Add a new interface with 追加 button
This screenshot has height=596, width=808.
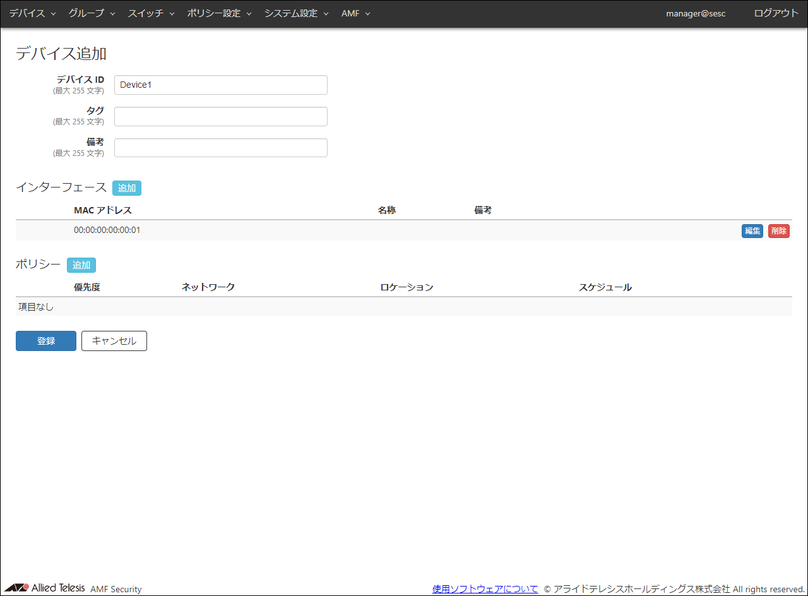(x=127, y=188)
